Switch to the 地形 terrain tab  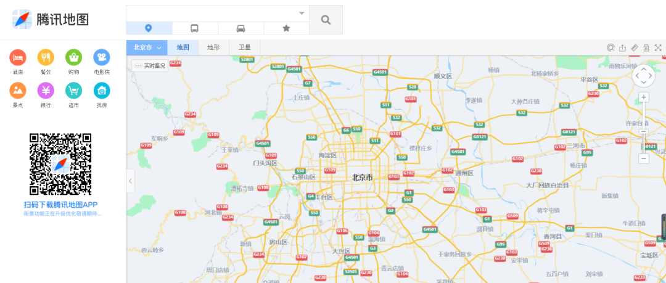click(213, 47)
